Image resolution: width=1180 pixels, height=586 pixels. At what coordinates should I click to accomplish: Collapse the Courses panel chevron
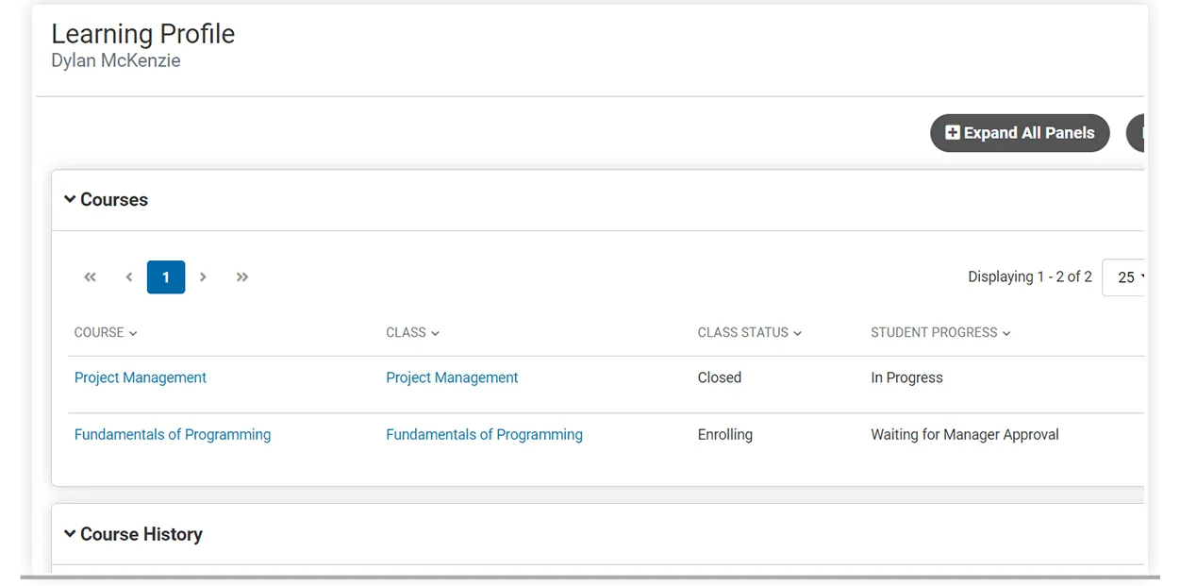coord(69,199)
